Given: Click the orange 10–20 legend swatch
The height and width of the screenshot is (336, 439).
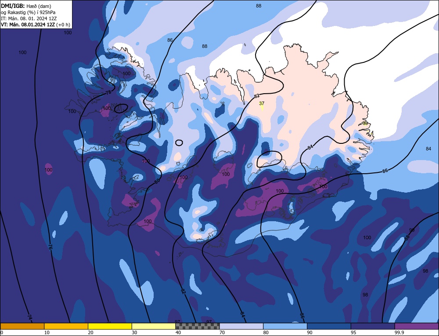Looking at the screenshot, I should (66, 326).
